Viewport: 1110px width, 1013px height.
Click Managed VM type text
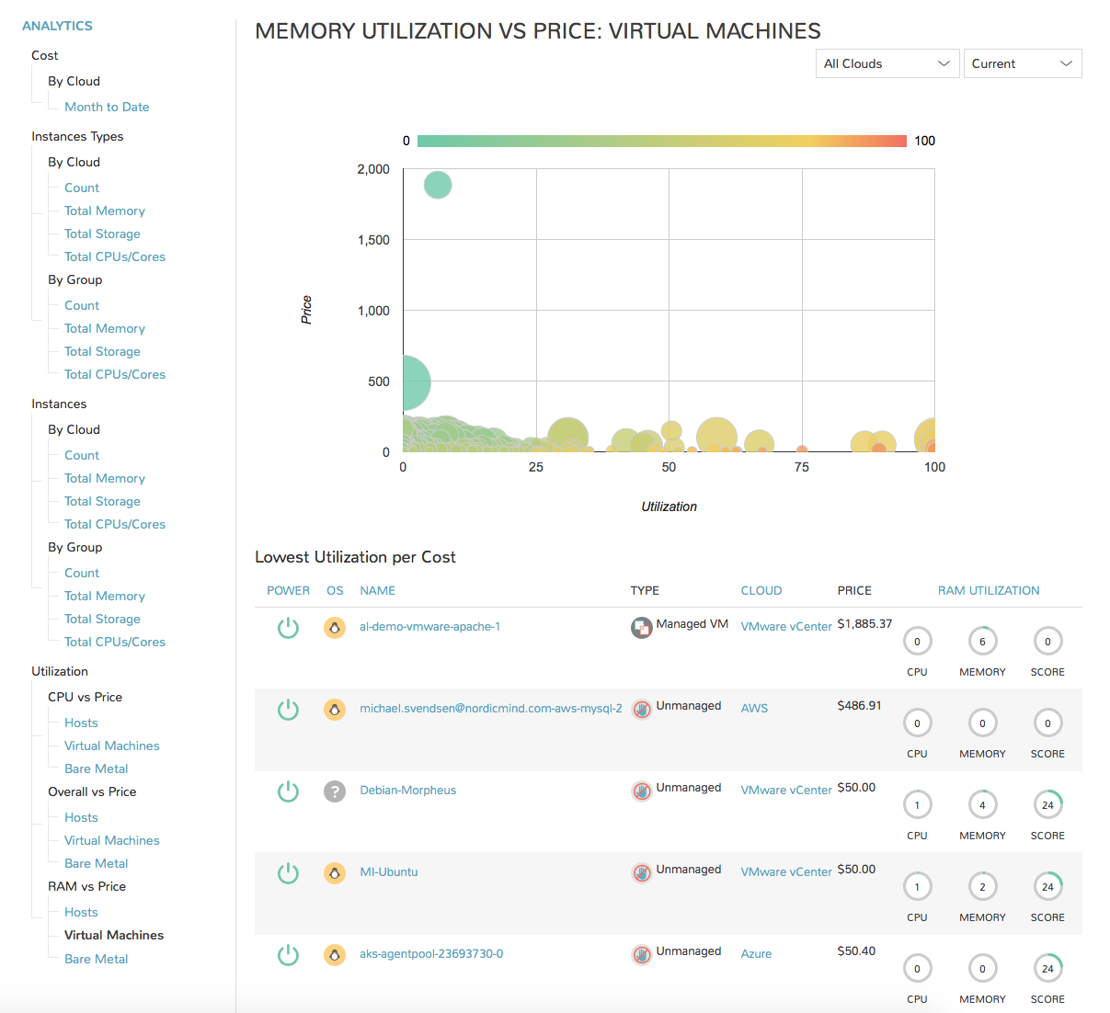point(692,623)
